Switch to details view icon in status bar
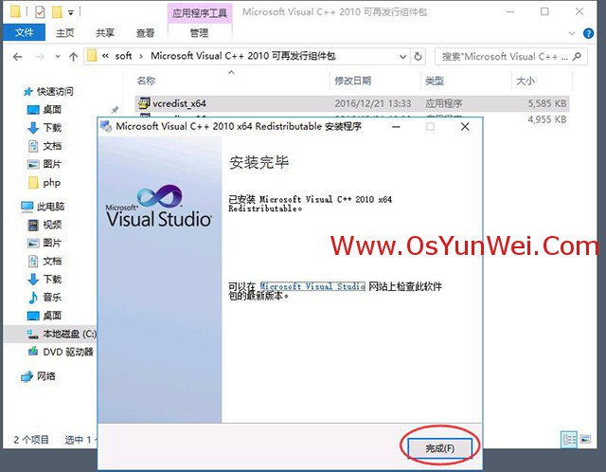This screenshot has width=606, height=472. click(569, 440)
